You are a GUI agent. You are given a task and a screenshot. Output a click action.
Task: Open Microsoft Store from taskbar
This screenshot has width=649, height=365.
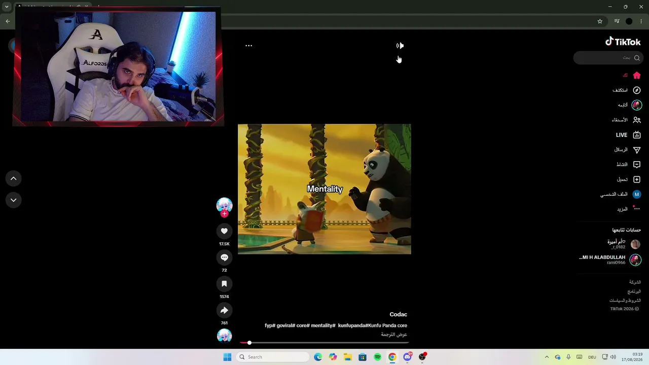coord(363,357)
